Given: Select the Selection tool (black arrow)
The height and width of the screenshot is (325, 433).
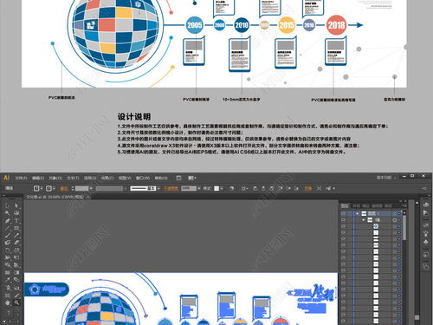Looking at the screenshot, I should click(x=7, y=205).
